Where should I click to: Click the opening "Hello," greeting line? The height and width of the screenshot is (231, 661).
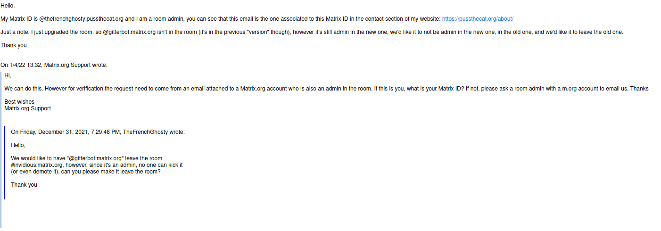click(x=8, y=6)
